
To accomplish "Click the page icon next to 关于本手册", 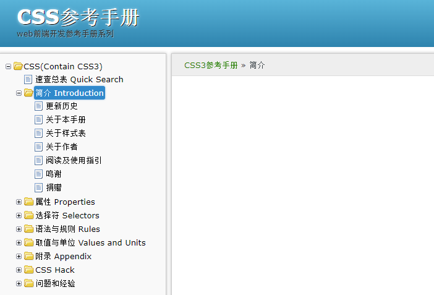I will (39, 120).
